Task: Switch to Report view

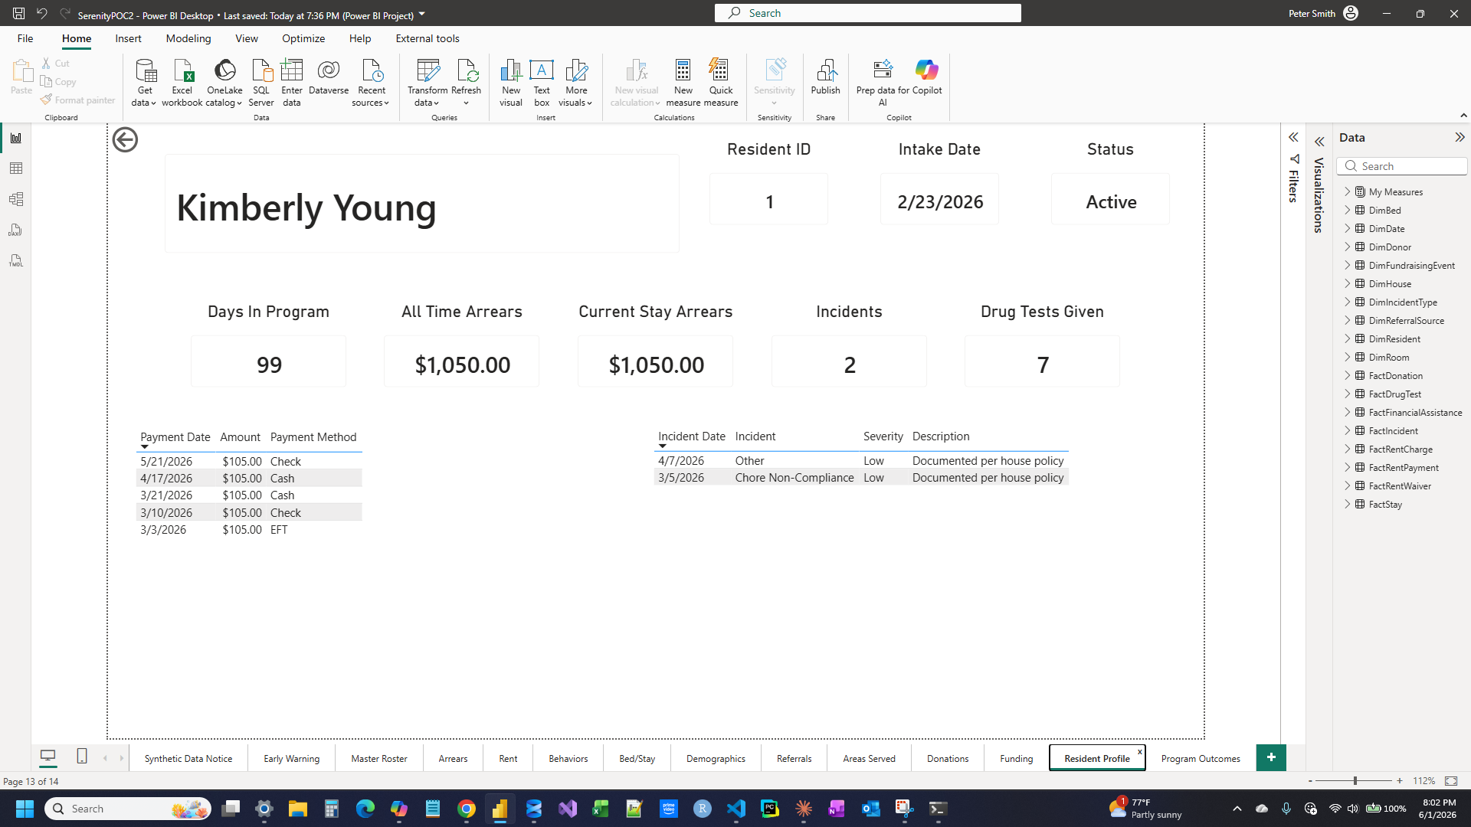Action: (15, 138)
